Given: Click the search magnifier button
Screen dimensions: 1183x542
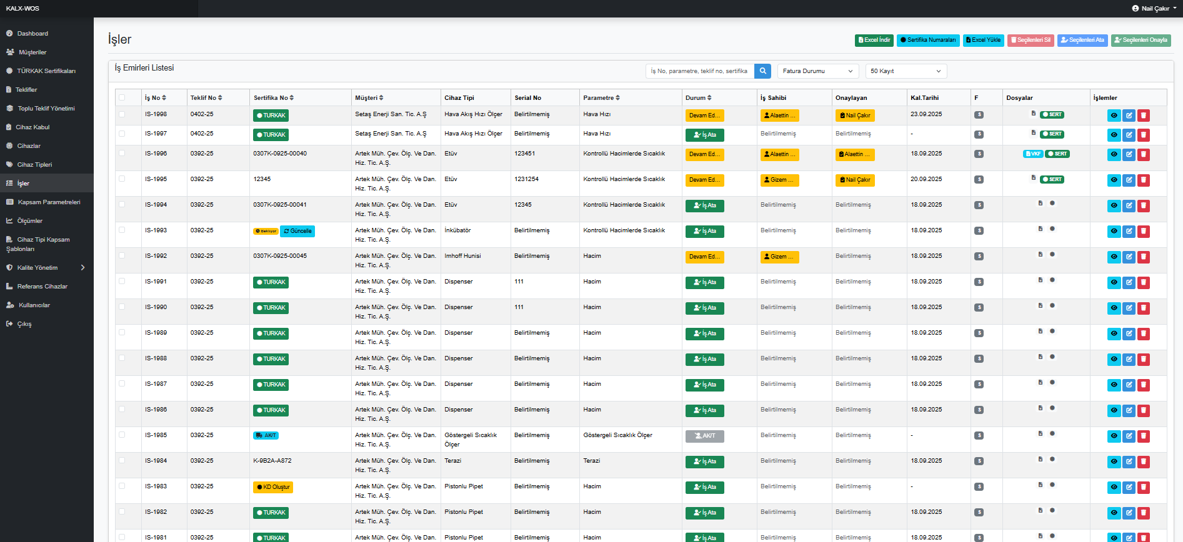Looking at the screenshot, I should click(x=762, y=71).
